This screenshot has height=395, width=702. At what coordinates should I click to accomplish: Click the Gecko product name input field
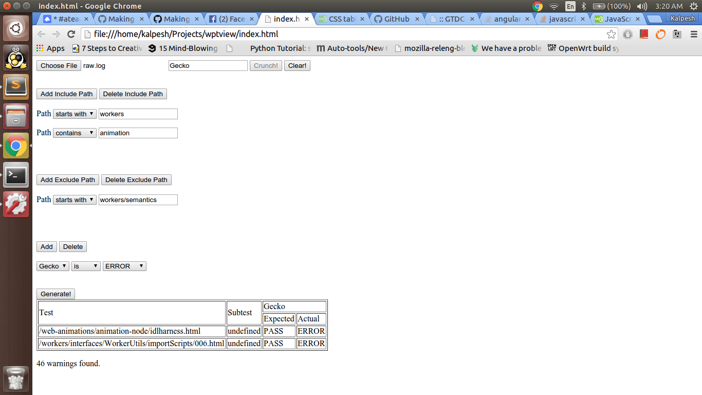pos(208,66)
